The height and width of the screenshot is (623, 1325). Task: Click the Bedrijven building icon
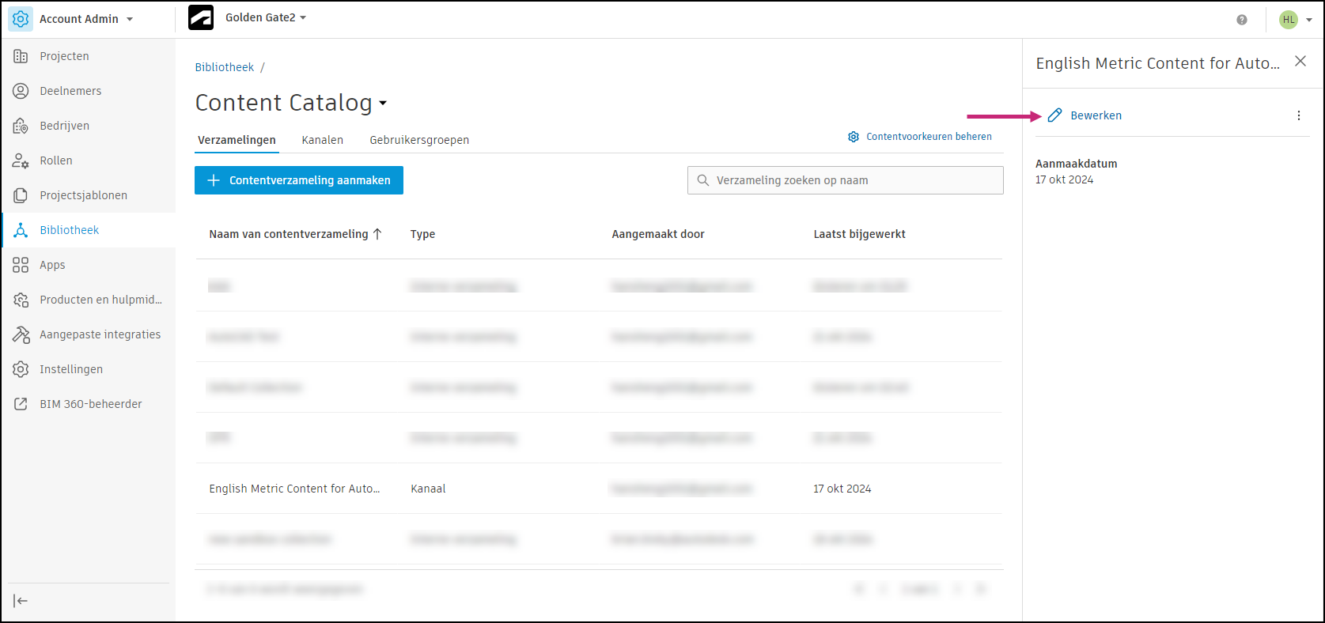coord(21,126)
